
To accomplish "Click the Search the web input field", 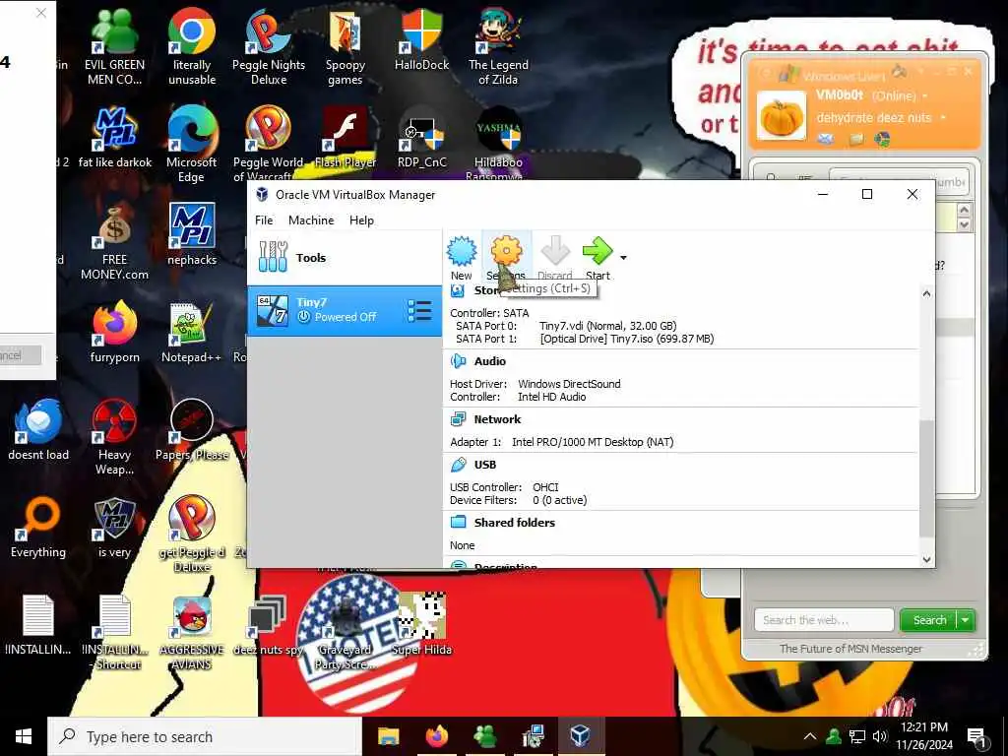I will pyautogui.click(x=824, y=620).
